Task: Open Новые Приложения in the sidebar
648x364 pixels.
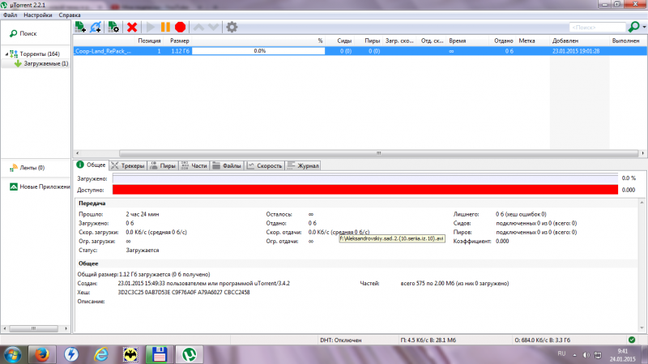Action: click(x=45, y=186)
